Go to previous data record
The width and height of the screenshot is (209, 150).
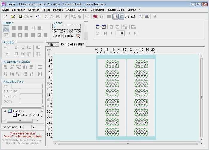point(111,33)
